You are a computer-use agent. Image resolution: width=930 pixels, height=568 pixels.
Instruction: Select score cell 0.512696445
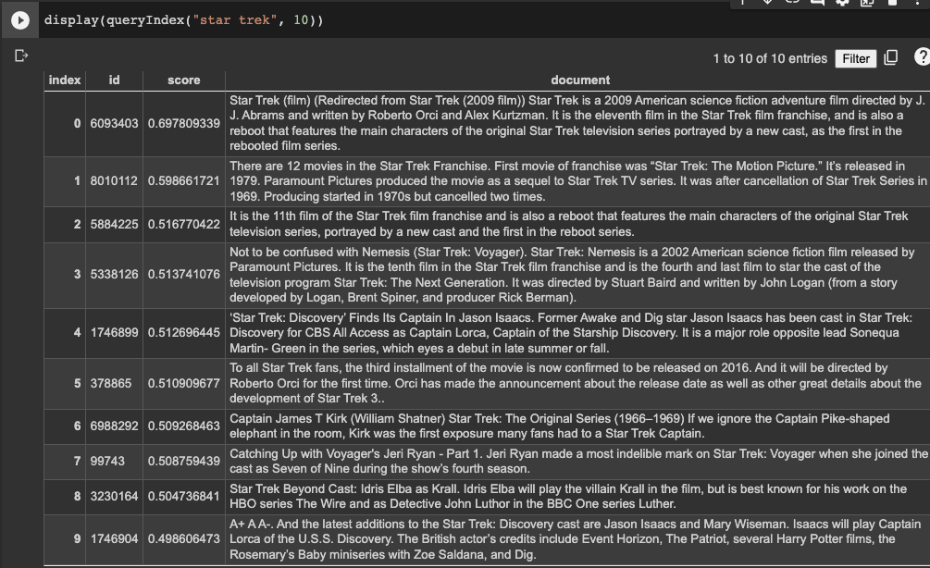[x=184, y=333]
